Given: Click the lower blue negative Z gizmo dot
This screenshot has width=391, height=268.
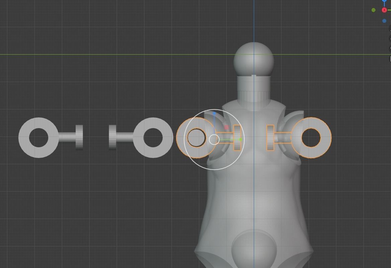Looking at the screenshot, I should [x=384, y=21].
